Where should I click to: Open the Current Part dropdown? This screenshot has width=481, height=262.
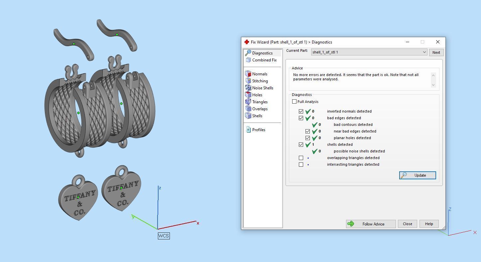369,52
